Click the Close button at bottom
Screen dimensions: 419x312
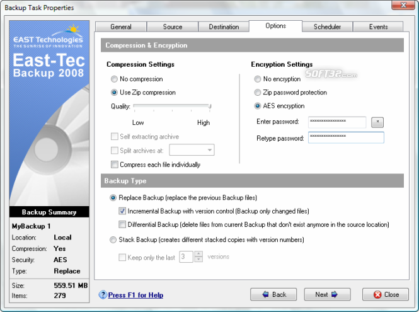click(386, 294)
